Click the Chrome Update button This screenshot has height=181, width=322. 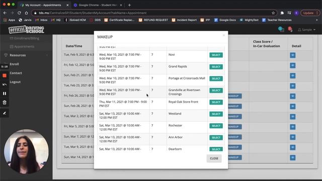click(310, 13)
